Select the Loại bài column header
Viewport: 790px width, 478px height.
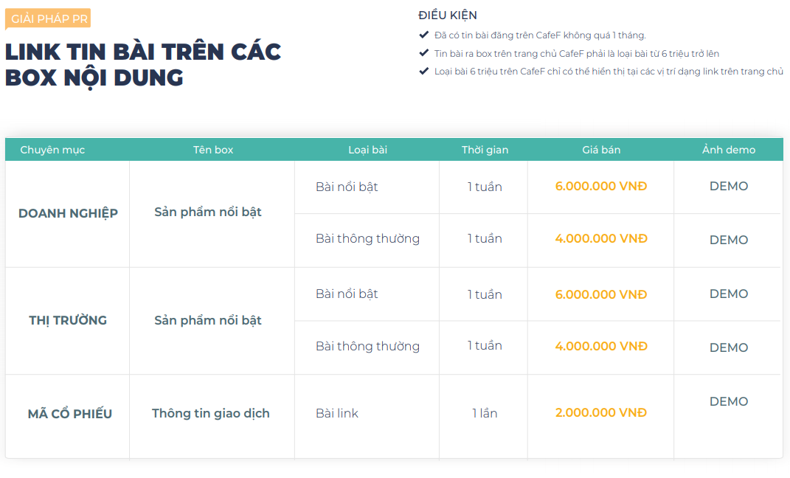pos(367,150)
